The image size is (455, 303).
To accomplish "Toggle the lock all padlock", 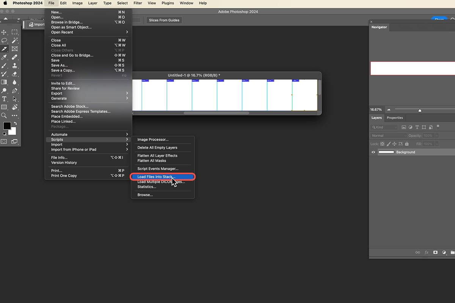I will click(407, 144).
